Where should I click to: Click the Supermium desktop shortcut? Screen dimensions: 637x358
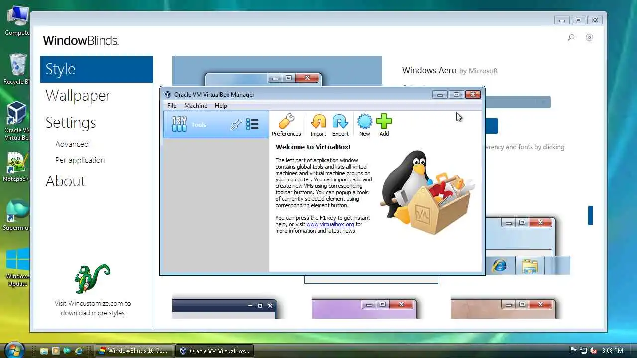click(17, 215)
